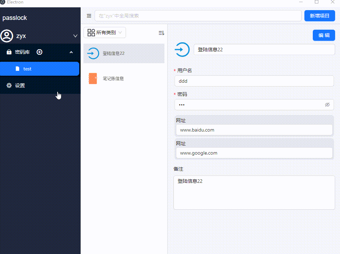Click the orange notebook icon in list
This screenshot has width=340, height=254.
pyautogui.click(x=93, y=79)
